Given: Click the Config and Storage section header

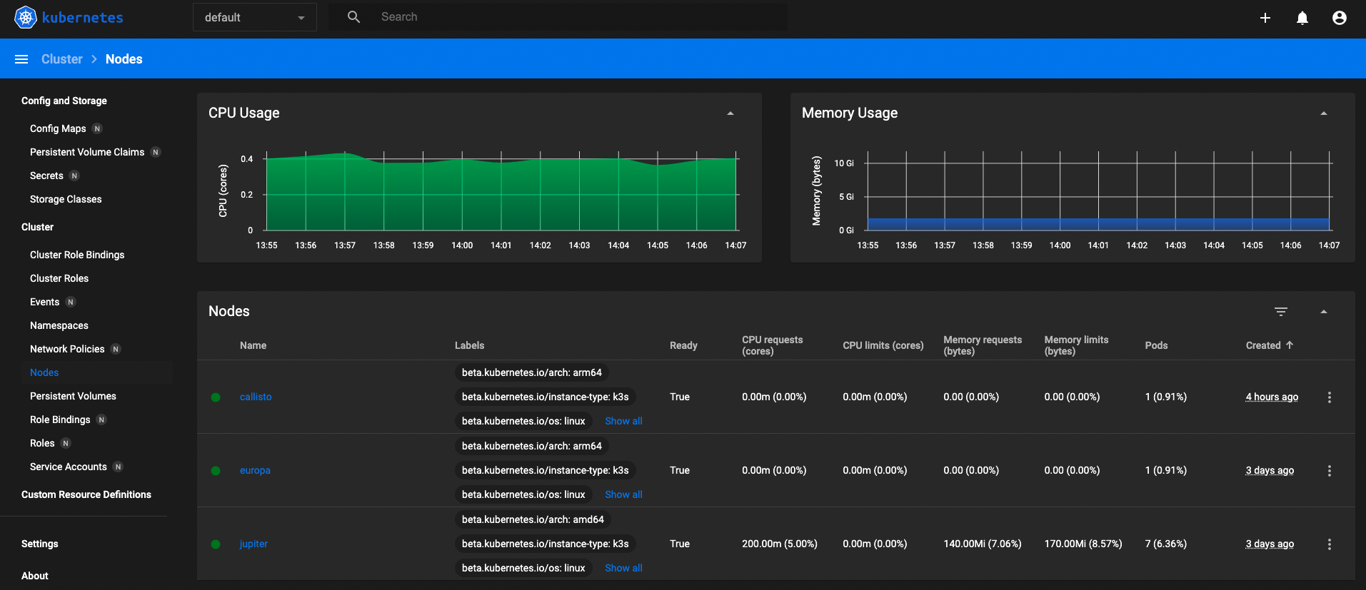Looking at the screenshot, I should coord(64,101).
